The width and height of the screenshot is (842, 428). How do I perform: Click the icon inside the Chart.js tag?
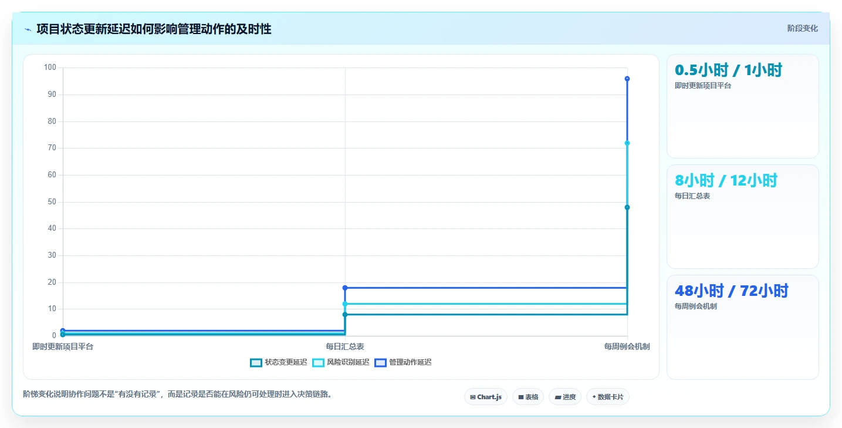pyautogui.click(x=473, y=397)
